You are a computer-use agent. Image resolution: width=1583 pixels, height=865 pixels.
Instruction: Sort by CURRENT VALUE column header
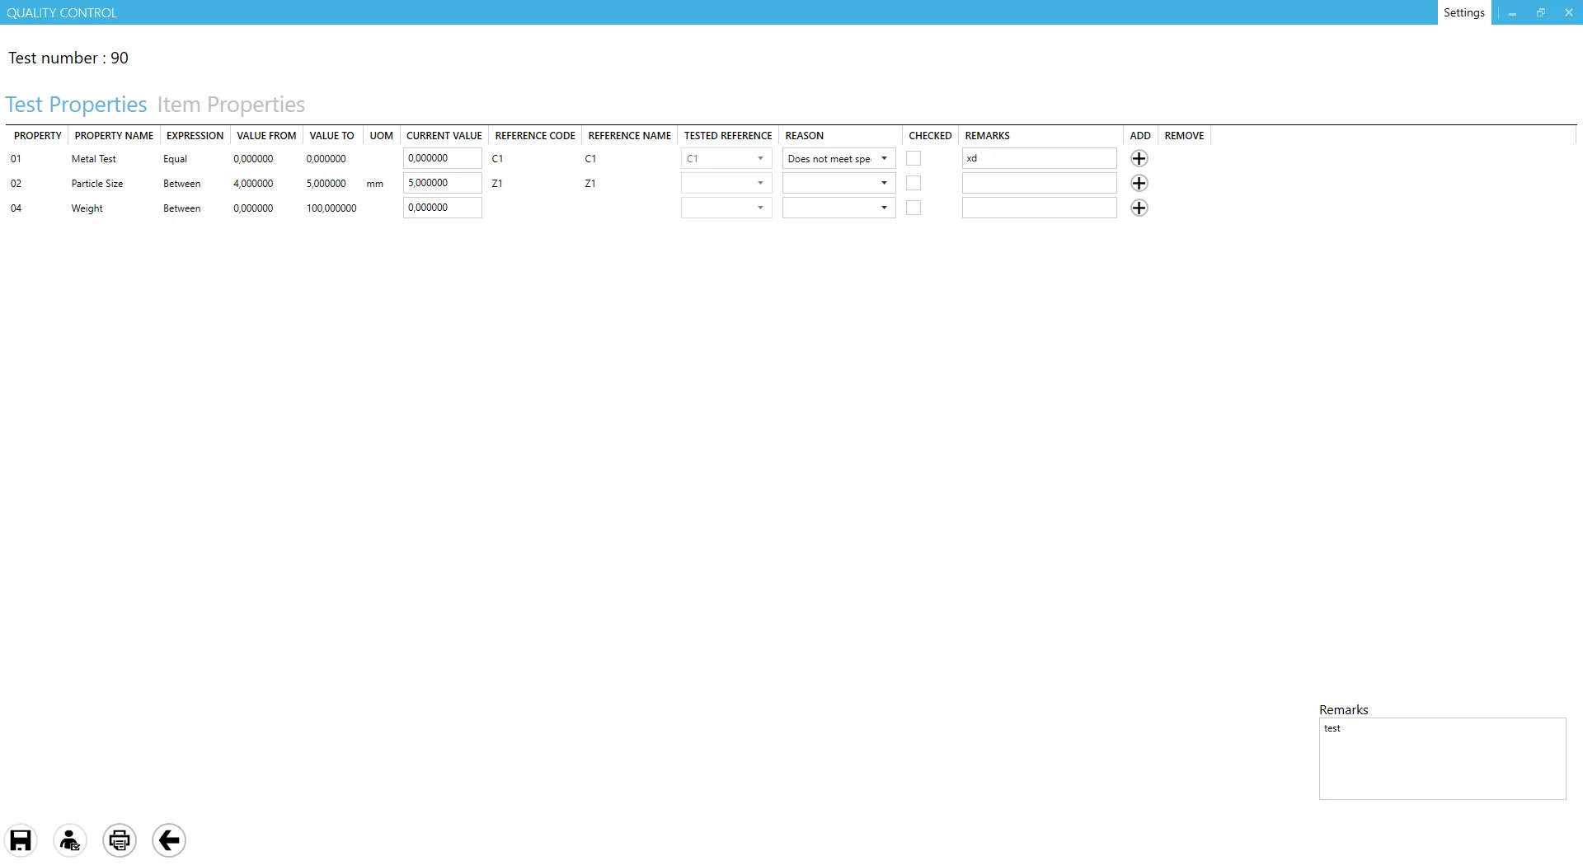click(x=444, y=136)
